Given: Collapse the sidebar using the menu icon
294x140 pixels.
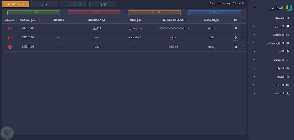Looking at the screenshot, I should click(x=255, y=8).
